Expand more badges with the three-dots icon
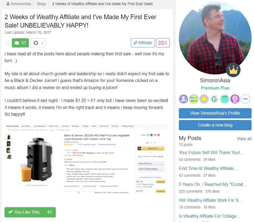The width and height of the screenshot is (254, 222). 245,99
